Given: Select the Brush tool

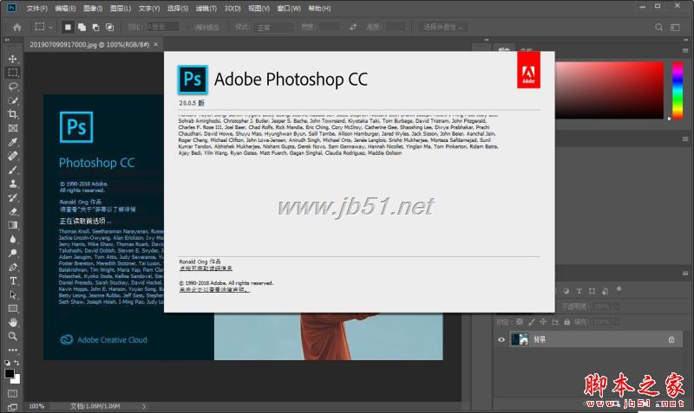Looking at the screenshot, I should 12,170.
